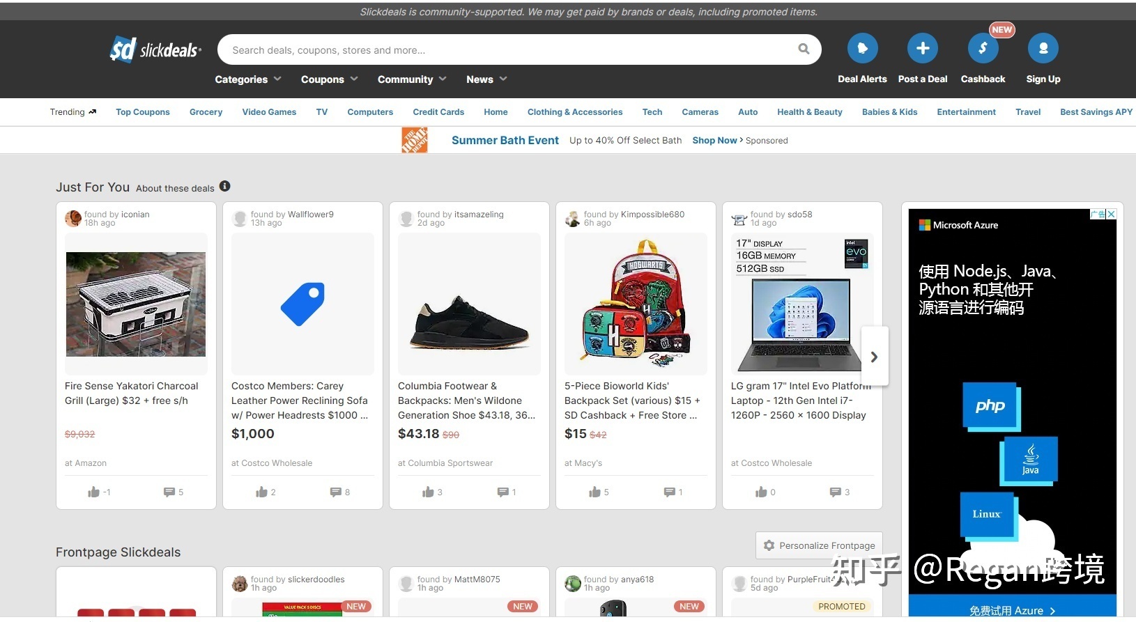Image resolution: width=1136 pixels, height=622 pixels.
Task: Open comments on Fire Sense Grill deal
Action: click(x=169, y=492)
